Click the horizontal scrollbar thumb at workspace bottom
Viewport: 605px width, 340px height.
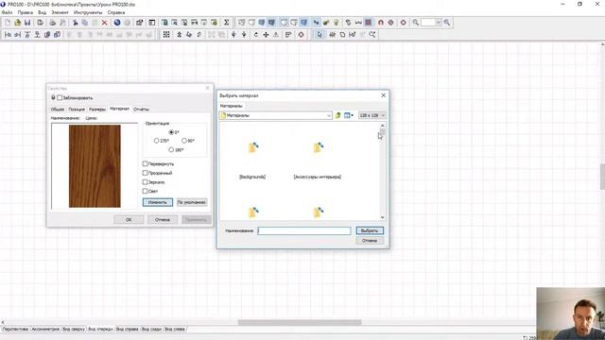click(x=300, y=322)
